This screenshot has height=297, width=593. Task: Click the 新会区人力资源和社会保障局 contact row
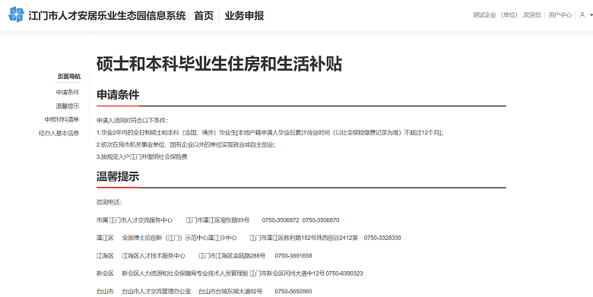pyautogui.click(x=230, y=273)
